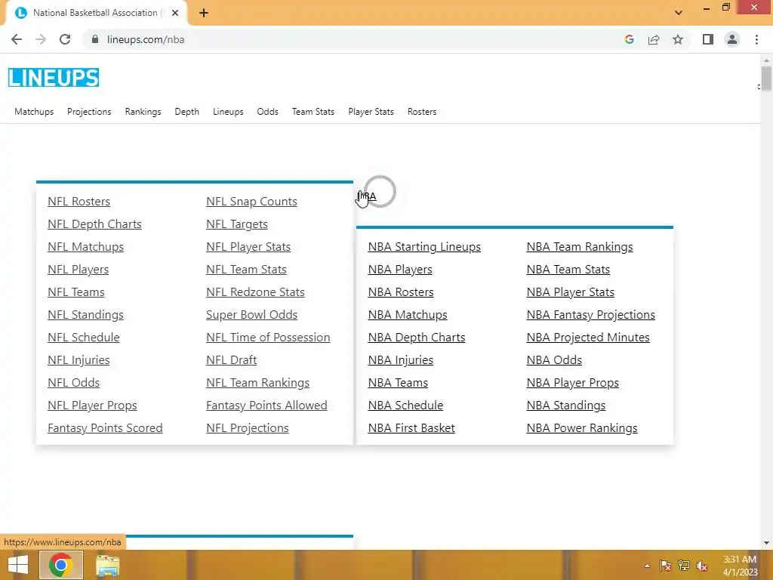
Task: Click the browser forward arrow
Action: pos(41,39)
